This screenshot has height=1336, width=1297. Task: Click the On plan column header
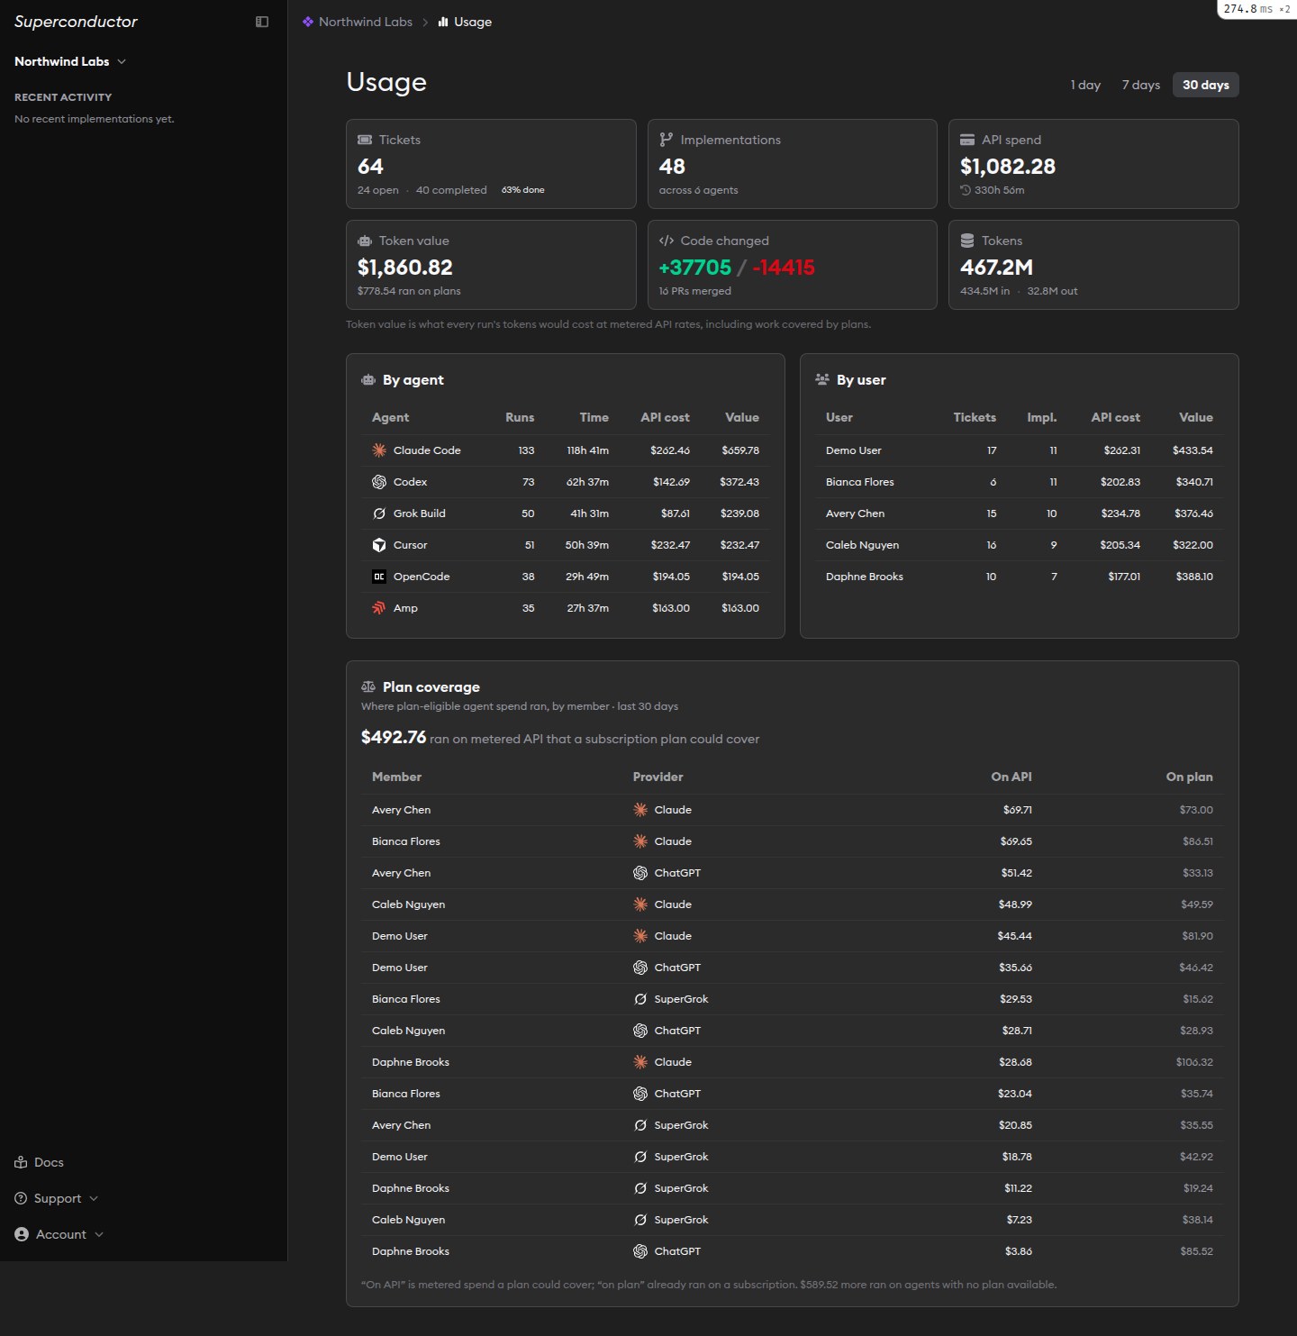pyautogui.click(x=1189, y=777)
